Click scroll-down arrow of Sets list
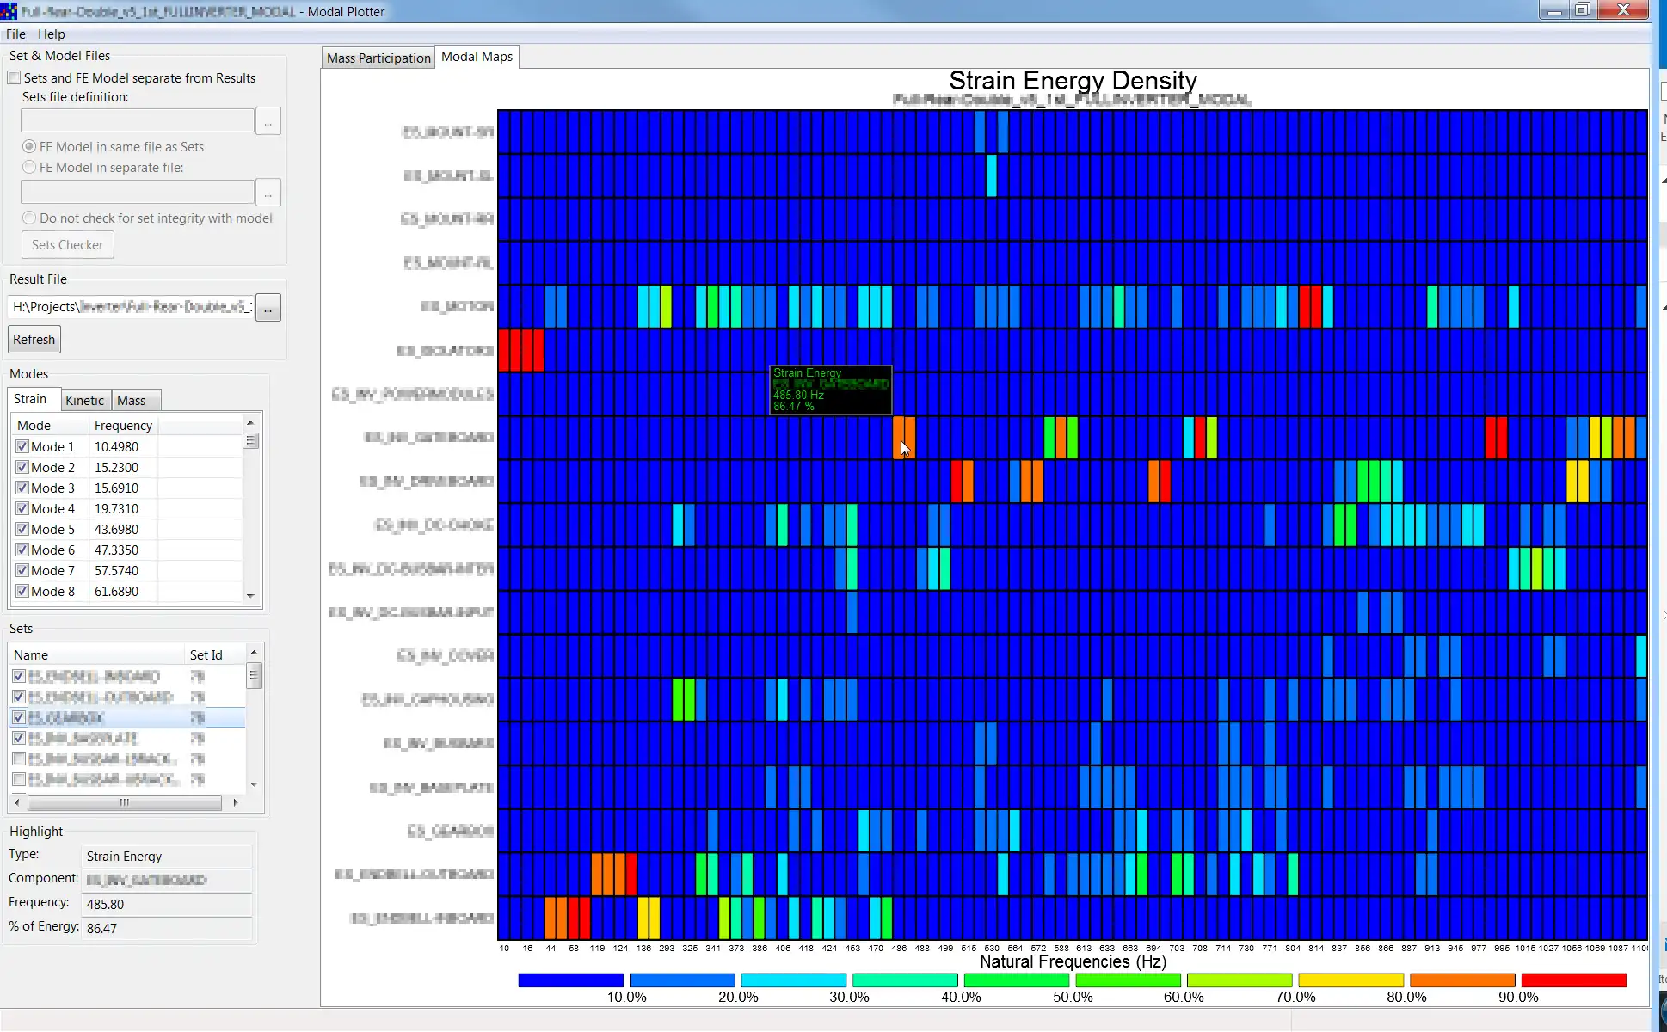 (x=254, y=784)
